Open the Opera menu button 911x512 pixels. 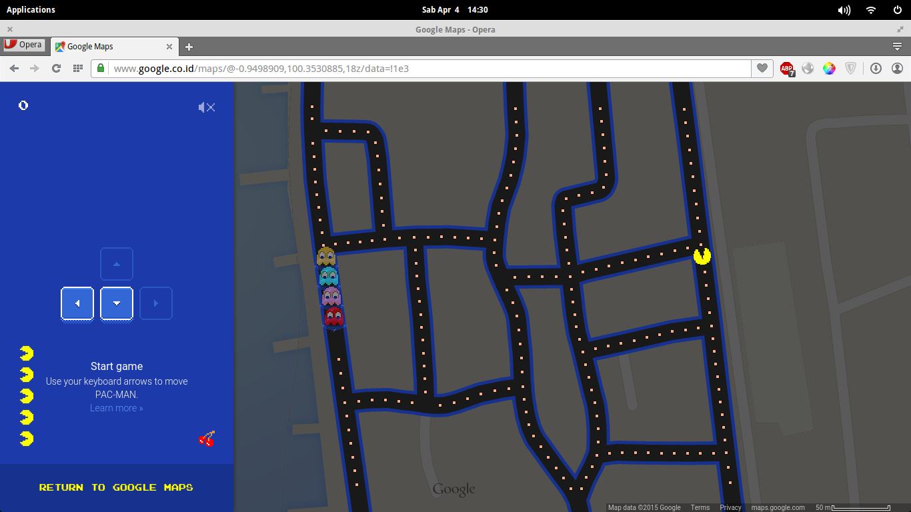tap(23, 45)
